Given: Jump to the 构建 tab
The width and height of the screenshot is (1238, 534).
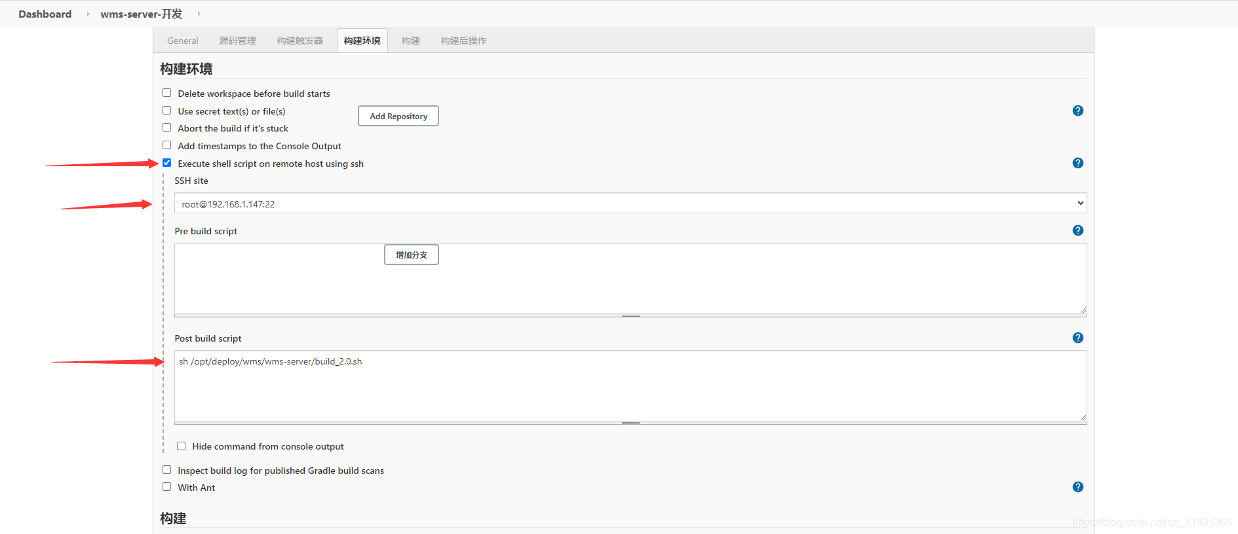Looking at the screenshot, I should click(x=410, y=41).
